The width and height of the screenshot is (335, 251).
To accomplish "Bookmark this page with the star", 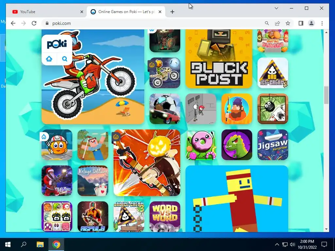I will click(288, 23).
